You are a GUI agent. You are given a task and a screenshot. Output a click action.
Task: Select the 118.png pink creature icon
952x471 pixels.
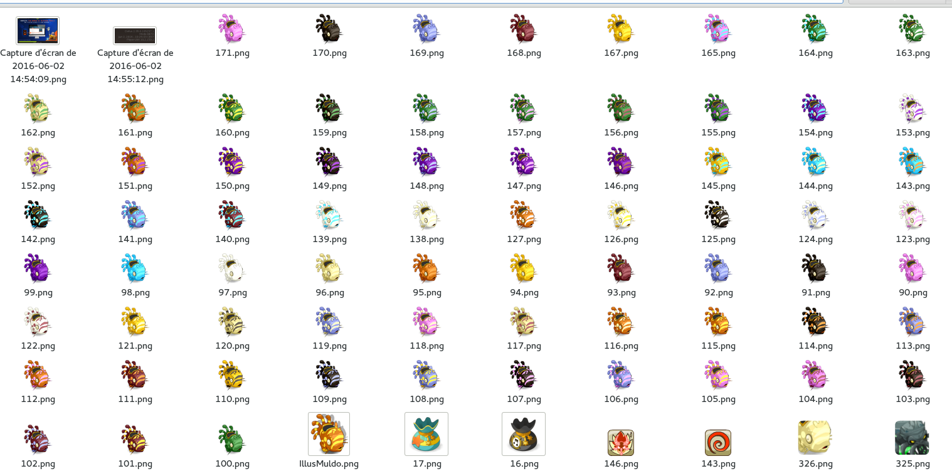click(x=426, y=322)
